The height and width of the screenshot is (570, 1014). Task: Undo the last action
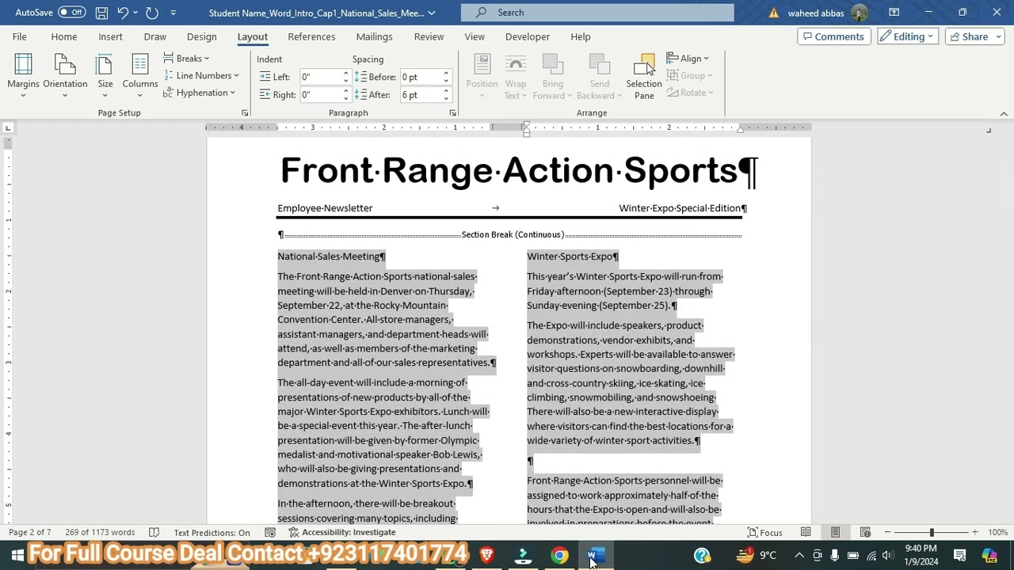[x=123, y=13]
